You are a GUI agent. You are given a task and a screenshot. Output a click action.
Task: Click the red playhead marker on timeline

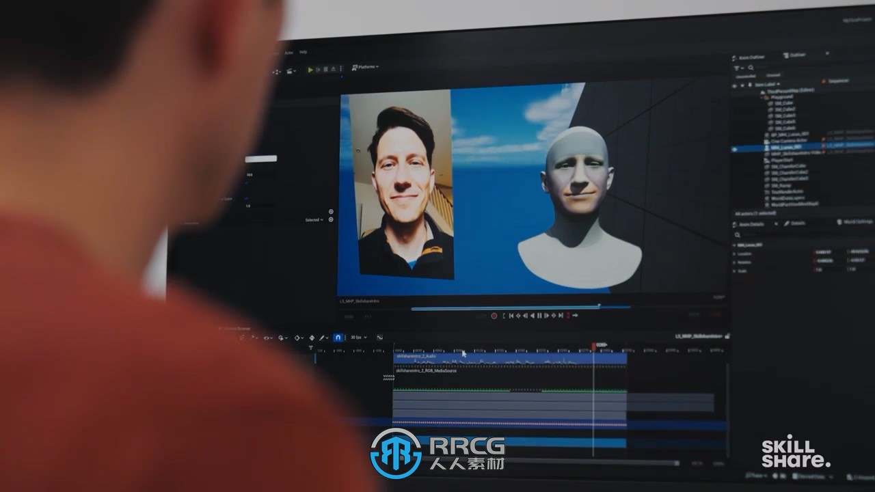(593, 346)
